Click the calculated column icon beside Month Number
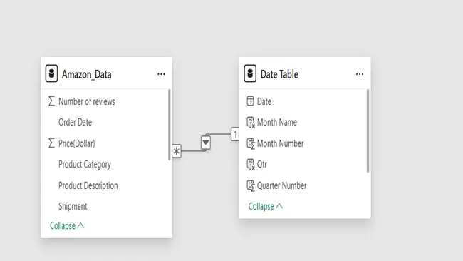This screenshot has height=261, width=463. 251,143
